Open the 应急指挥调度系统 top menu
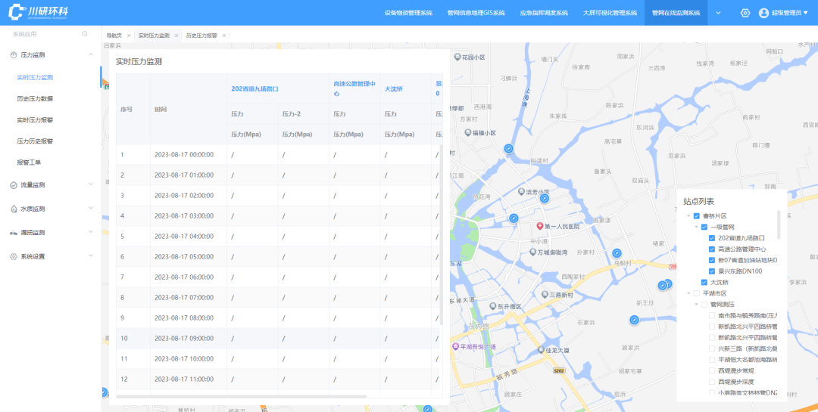The width and height of the screenshot is (818, 412). (543, 13)
